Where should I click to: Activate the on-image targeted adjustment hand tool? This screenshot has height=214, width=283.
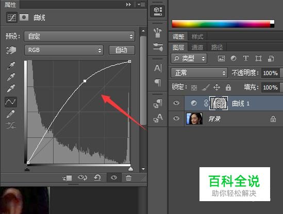click(11, 50)
